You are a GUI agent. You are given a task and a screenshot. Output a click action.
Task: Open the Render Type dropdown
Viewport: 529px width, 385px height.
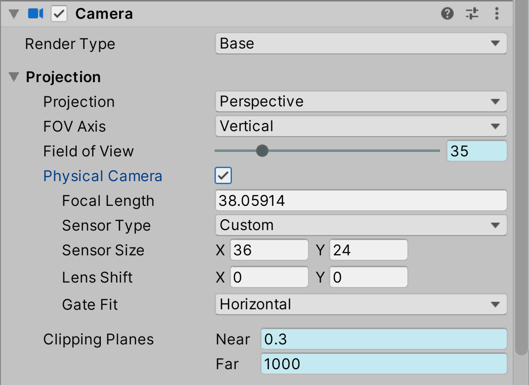tap(361, 44)
